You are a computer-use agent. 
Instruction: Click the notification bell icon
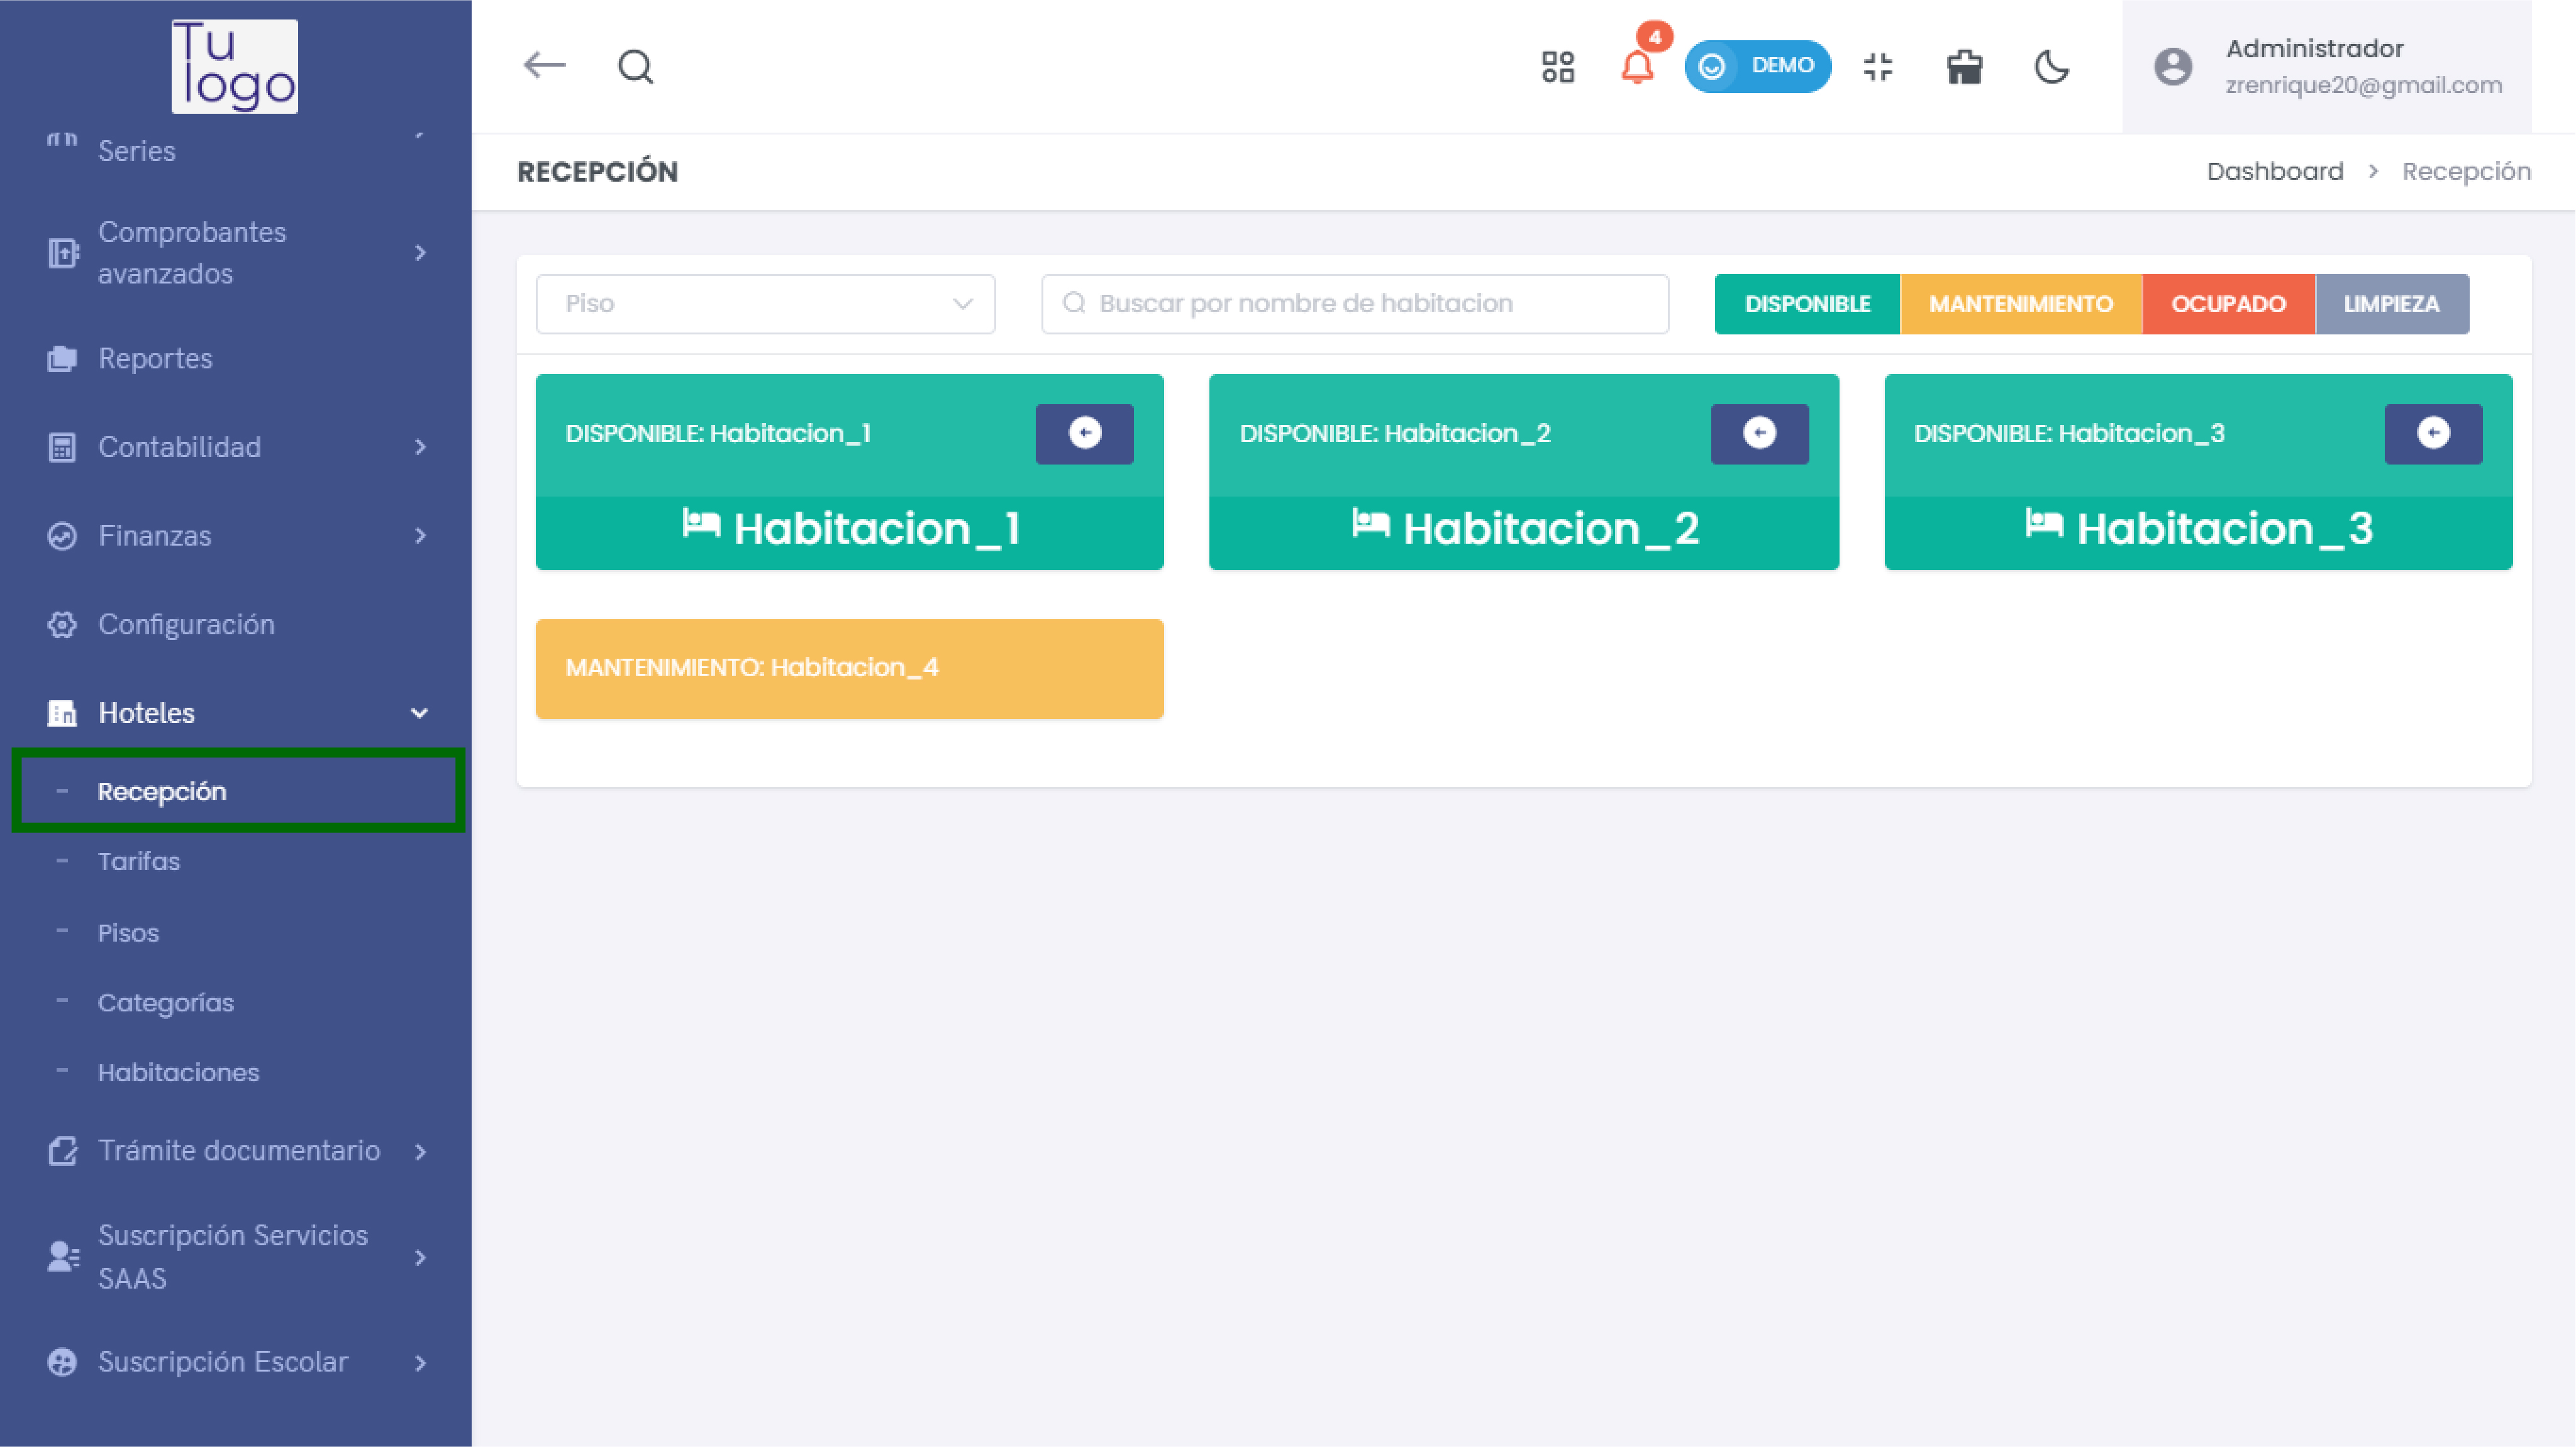pos(1636,68)
